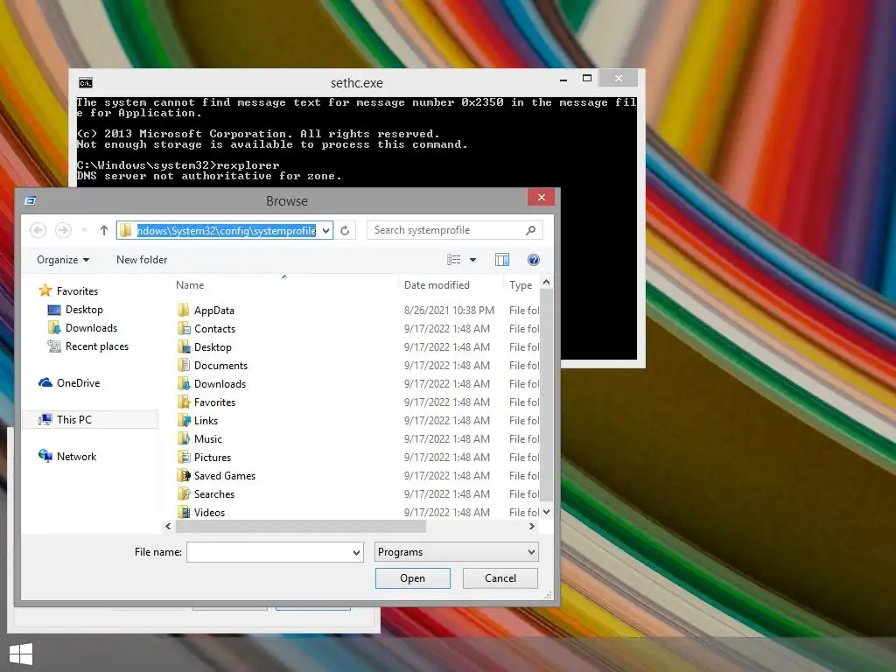
Task: Go up one folder level
Action: pyautogui.click(x=103, y=230)
